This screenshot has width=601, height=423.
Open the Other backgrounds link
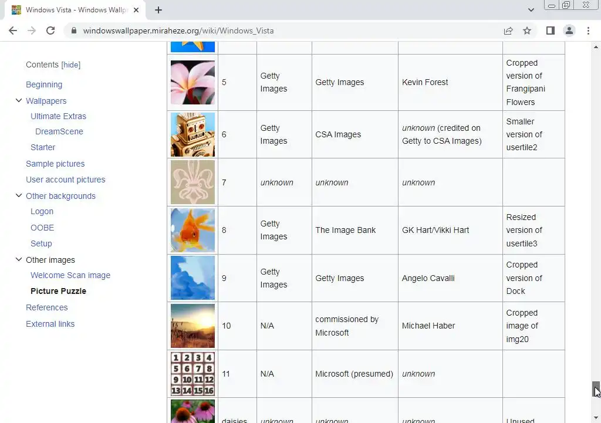click(x=60, y=196)
